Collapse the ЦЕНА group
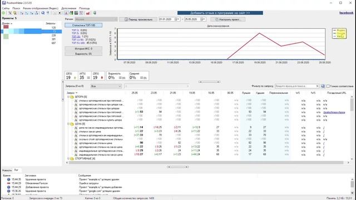 tap(68, 124)
